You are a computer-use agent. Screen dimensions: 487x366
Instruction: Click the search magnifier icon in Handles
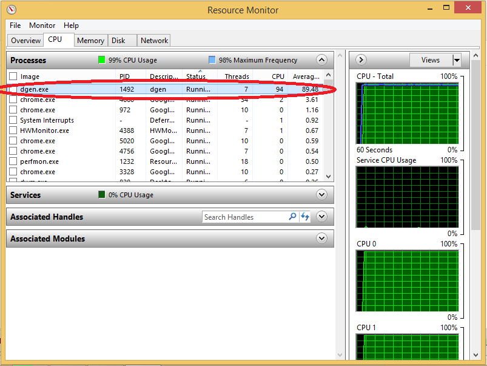pos(292,217)
